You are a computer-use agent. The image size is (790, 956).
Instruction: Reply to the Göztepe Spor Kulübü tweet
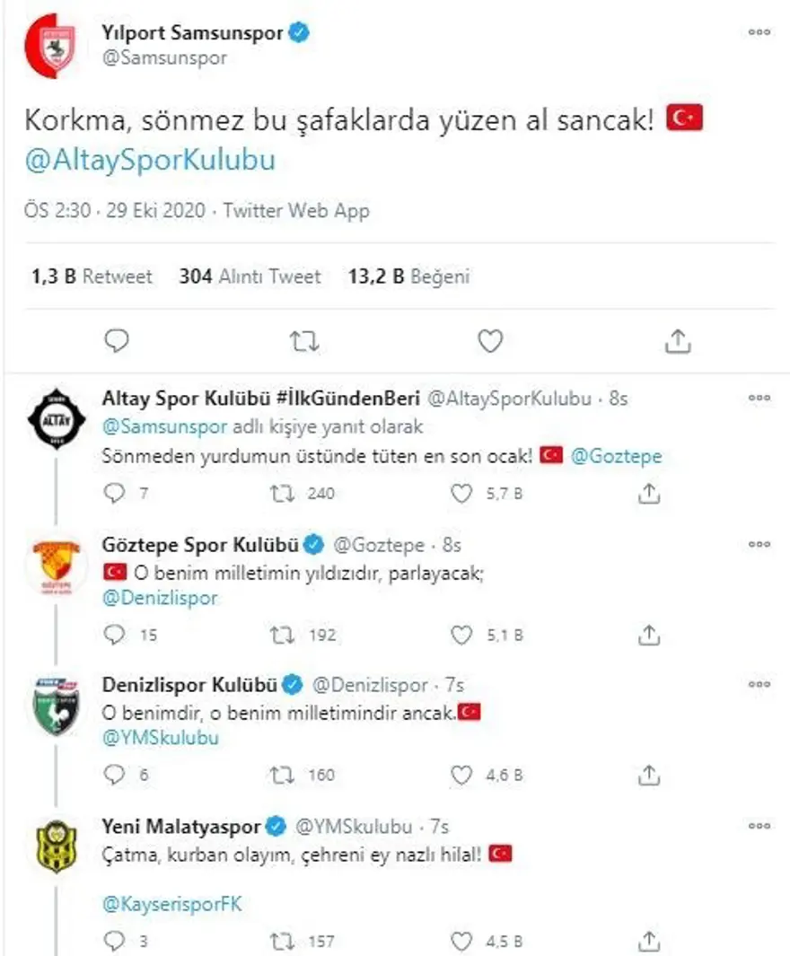(115, 635)
